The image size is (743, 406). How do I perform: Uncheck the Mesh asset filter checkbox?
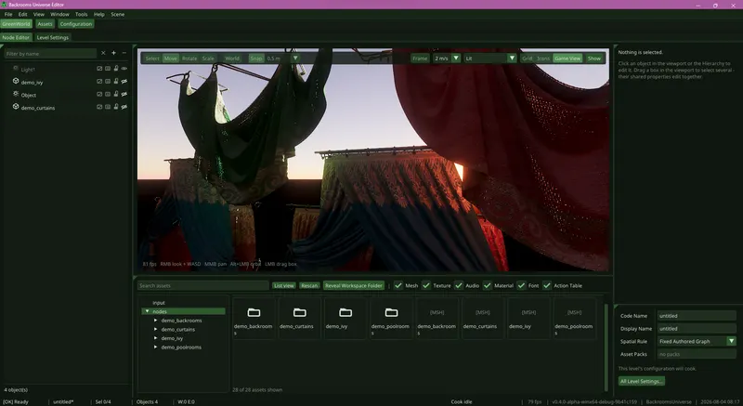(398, 285)
